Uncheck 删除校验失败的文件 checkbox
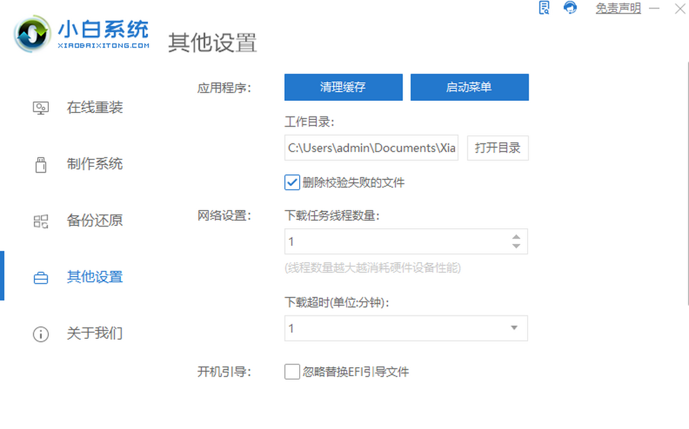 [292, 182]
